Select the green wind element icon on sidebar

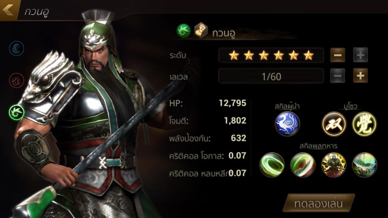[x=17, y=112]
